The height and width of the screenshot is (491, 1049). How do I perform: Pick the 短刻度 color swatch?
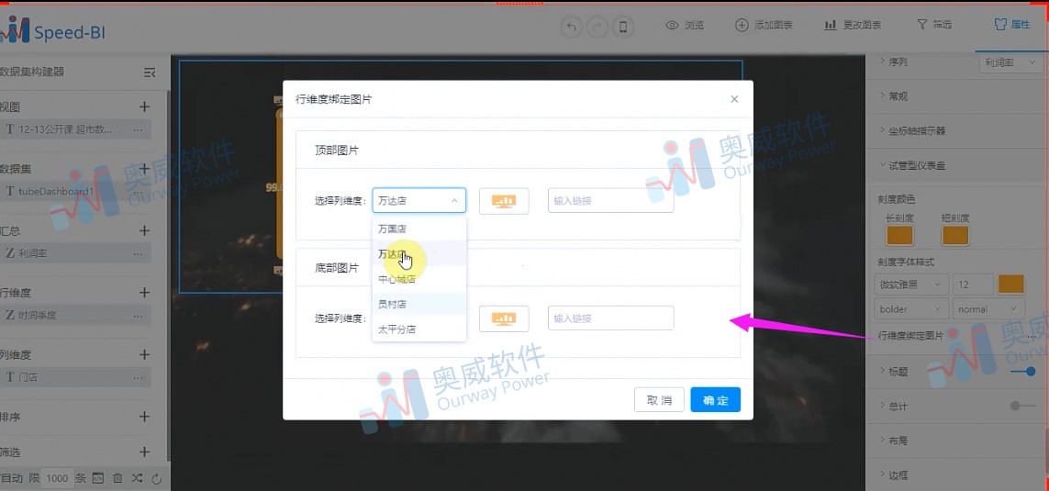954,236
